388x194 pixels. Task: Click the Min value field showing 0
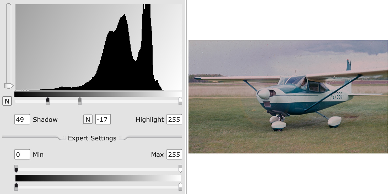pyautogui.click(x=22, y=155)
